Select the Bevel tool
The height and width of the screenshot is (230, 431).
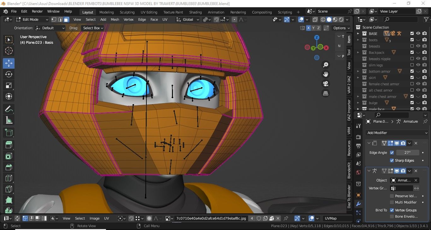tap(9, 167)
